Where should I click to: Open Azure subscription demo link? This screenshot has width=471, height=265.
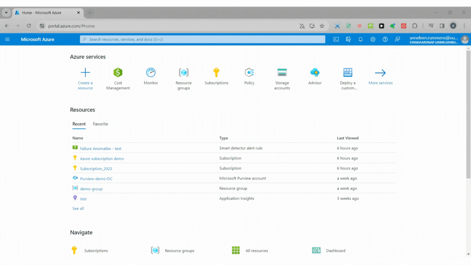[x=102, y=158]
